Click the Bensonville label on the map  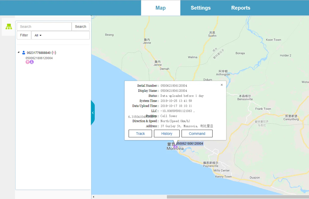[245, 99]
